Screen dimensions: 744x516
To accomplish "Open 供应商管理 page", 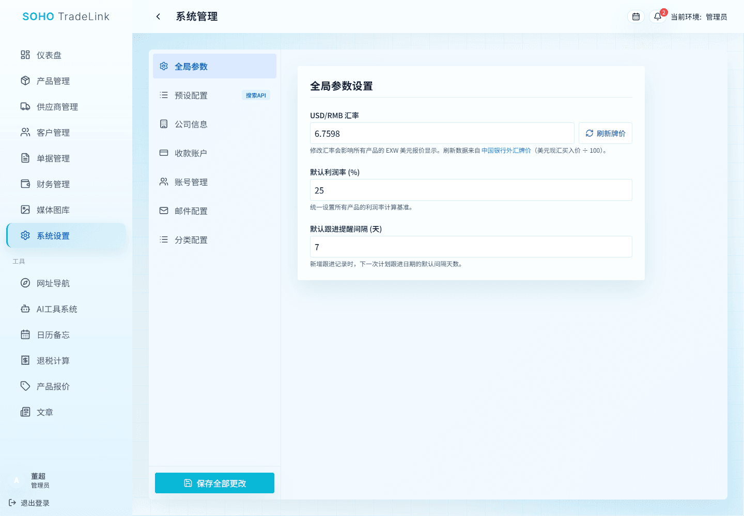I will click(x=66, y=107).
